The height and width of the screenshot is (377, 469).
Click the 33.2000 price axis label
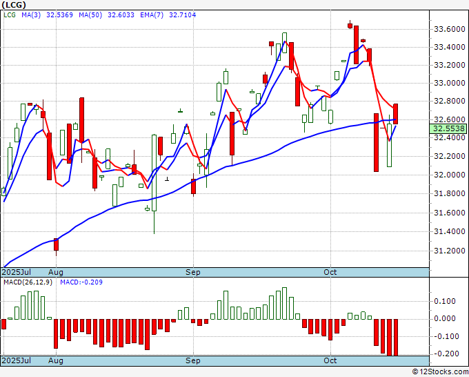tap(450, 65)
